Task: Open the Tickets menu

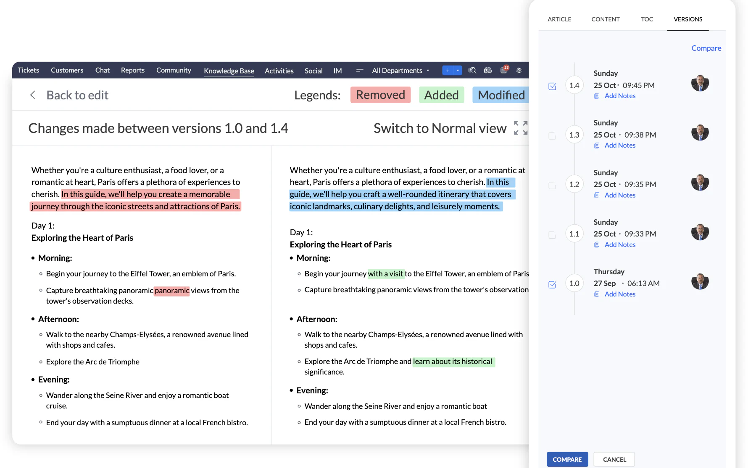Action: point(28,70)
